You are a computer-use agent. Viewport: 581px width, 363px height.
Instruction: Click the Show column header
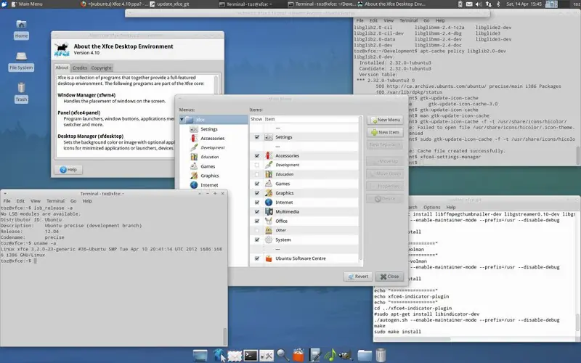point(256,119)
